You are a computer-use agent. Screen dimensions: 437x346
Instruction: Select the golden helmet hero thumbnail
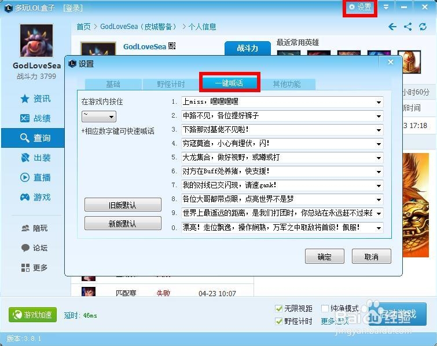pyautogui.click(x=409, y=61)
